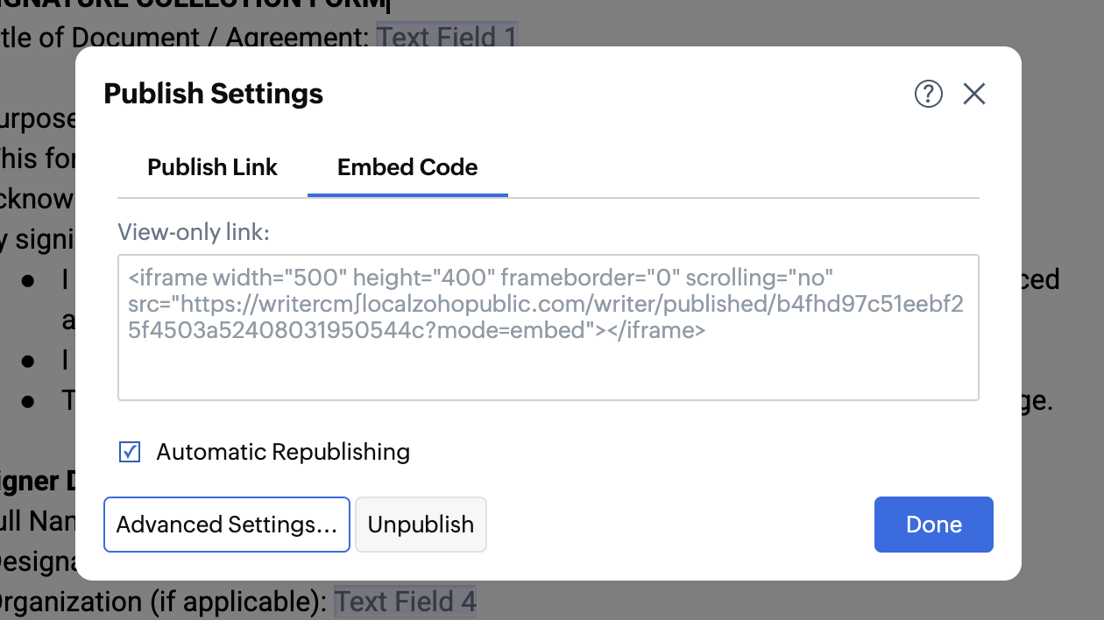
Task: Close the Publish Settings dialog
Action: coord(974,94)
